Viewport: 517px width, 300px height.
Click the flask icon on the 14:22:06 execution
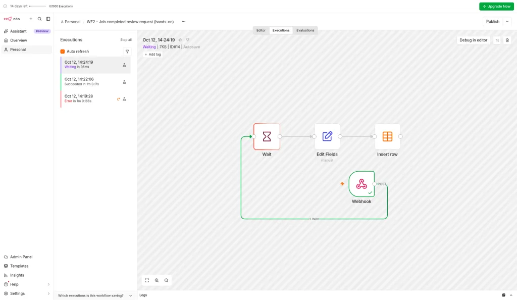click(124, 82)
